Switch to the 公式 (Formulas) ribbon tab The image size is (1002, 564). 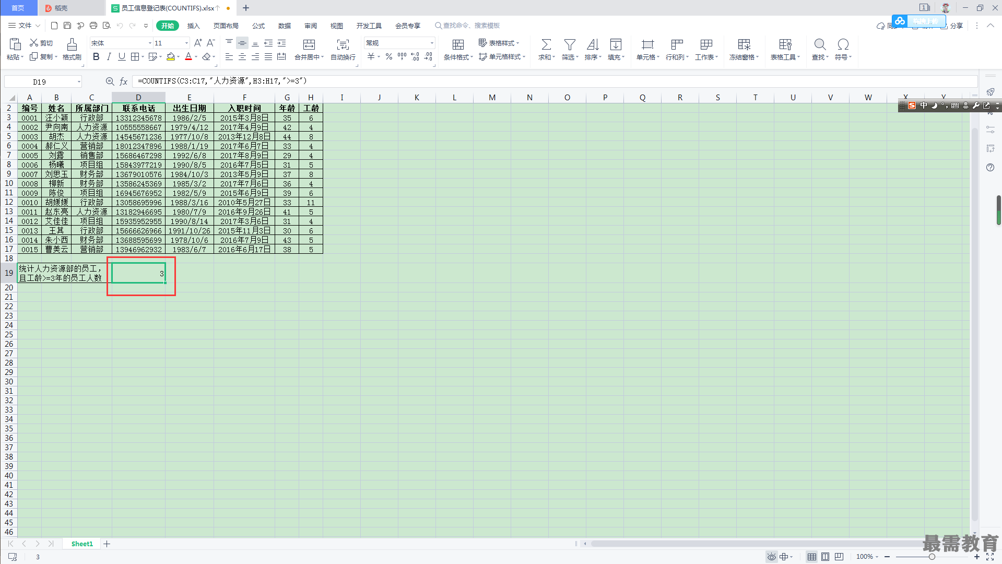coord(258,26)
